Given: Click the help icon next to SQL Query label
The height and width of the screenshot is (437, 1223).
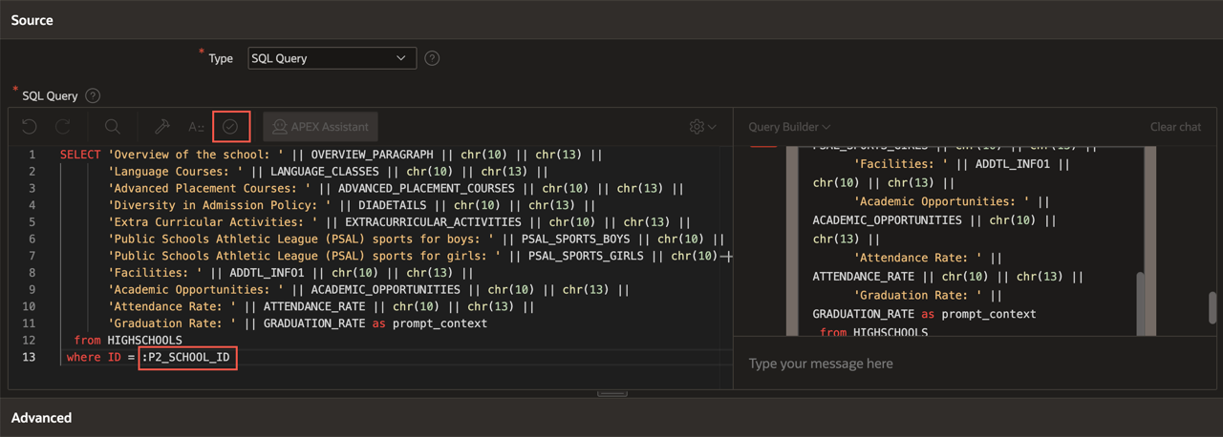Looking at the screenshot, I should coord(93,95).
